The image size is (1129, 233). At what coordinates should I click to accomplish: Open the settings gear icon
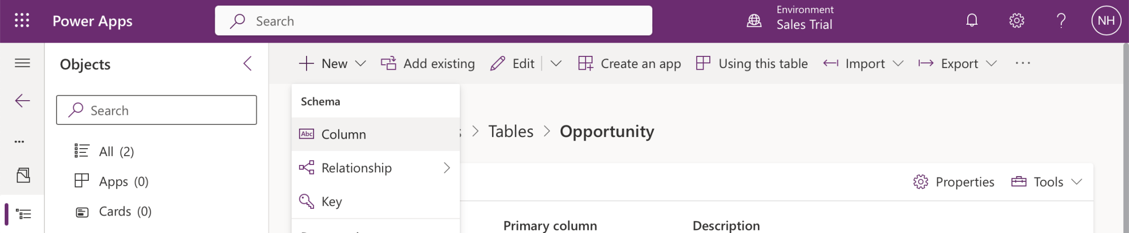click(x=1016, y=21)
